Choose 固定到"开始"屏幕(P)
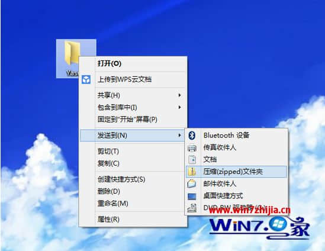This screenshot has width=325, height=251. [x=133, y=120]
